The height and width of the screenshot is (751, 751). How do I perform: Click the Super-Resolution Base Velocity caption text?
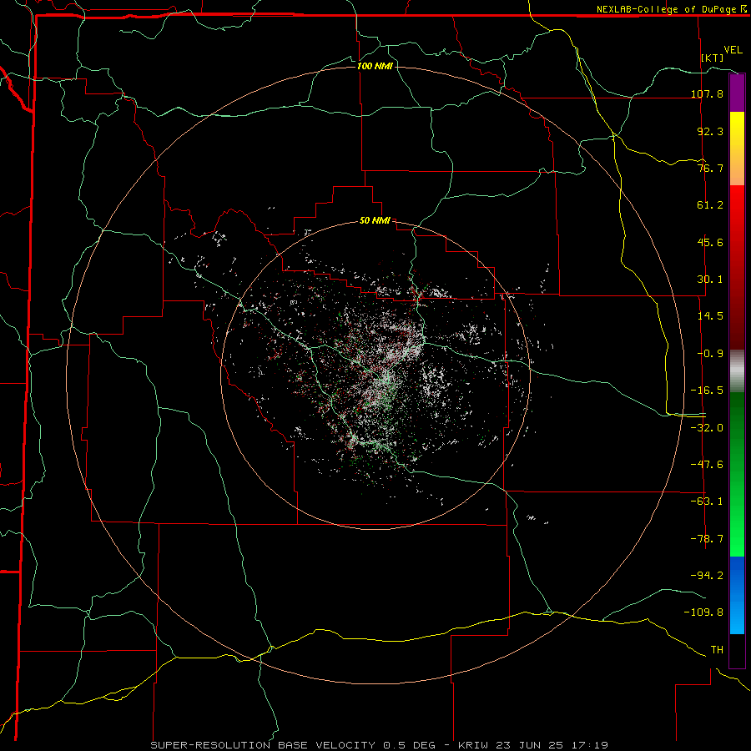click(x=380, y=745)
